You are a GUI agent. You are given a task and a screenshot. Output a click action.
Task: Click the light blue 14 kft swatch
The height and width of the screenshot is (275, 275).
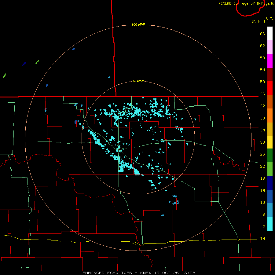(270, 210)
